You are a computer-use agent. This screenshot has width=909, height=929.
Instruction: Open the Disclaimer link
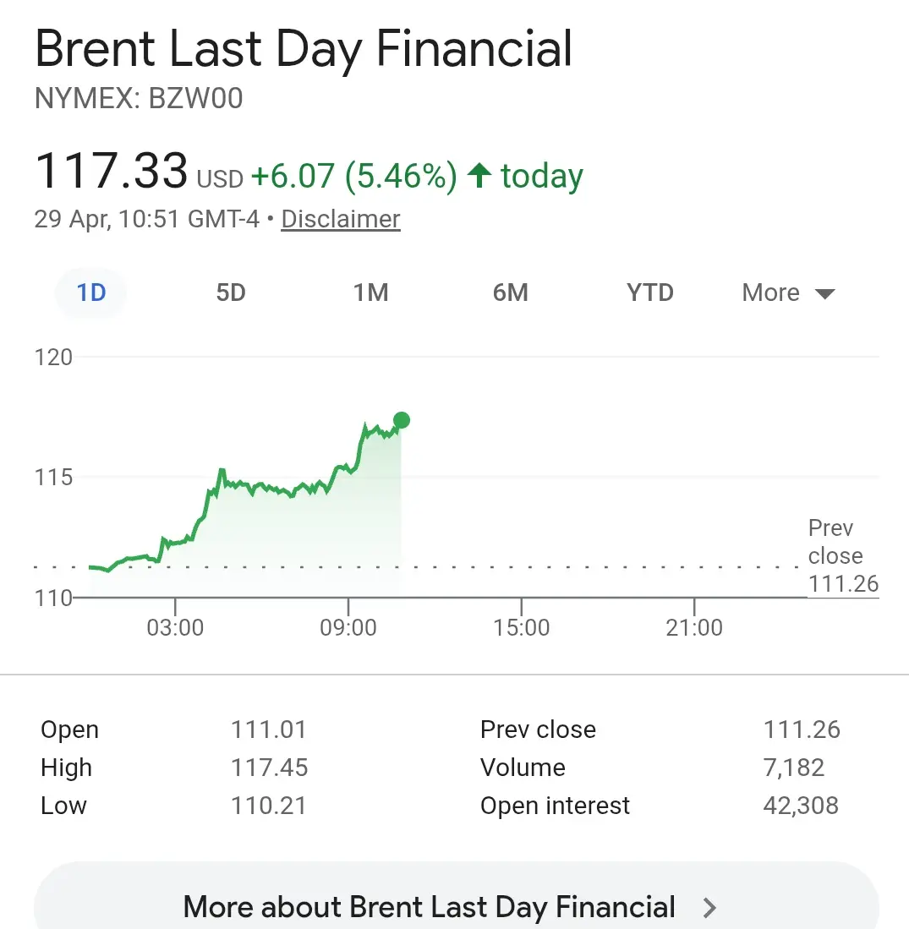point(341,219)
